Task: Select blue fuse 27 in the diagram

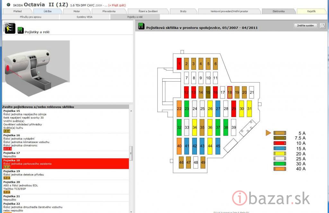Action: pyautogui.click(x=218, y=109)
